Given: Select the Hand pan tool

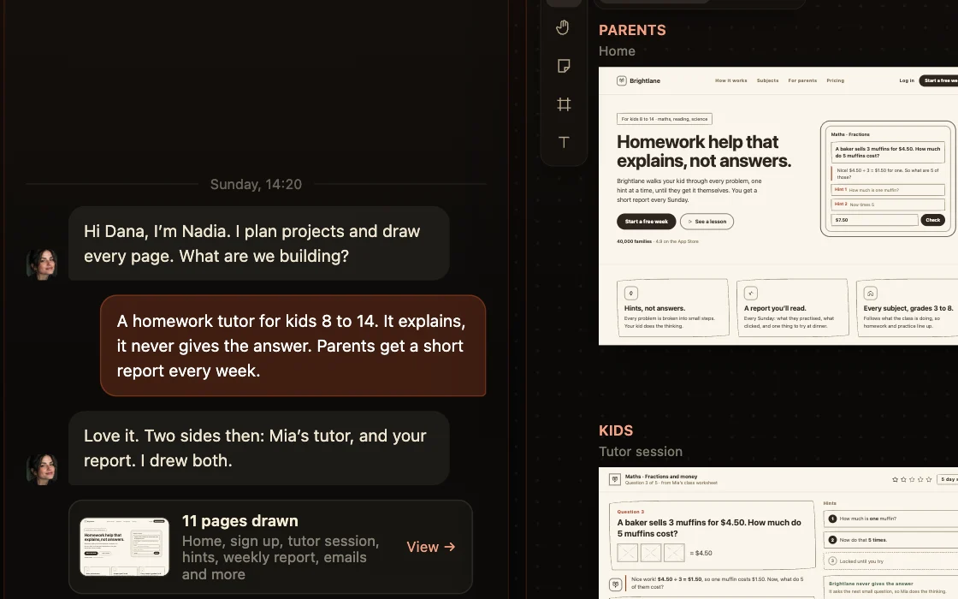Looking at the screenshot, I should pos(563,27).
